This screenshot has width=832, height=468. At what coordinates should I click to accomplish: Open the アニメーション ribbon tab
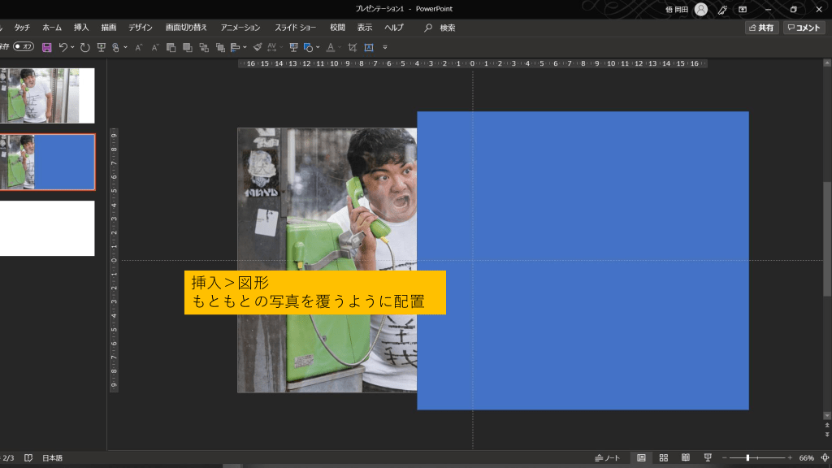click(x=240, y=28)
